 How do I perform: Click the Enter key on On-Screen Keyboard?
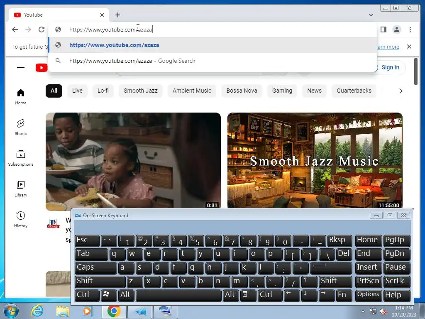[x=331, y=267]
